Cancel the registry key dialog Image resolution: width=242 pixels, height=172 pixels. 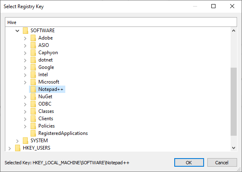222,163
